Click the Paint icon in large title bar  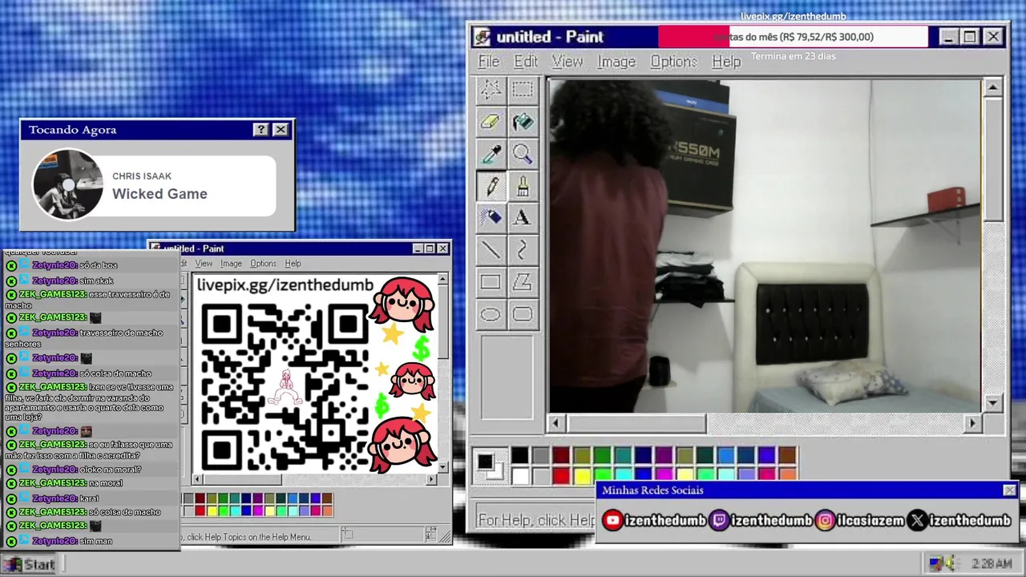tap(483, 37)
